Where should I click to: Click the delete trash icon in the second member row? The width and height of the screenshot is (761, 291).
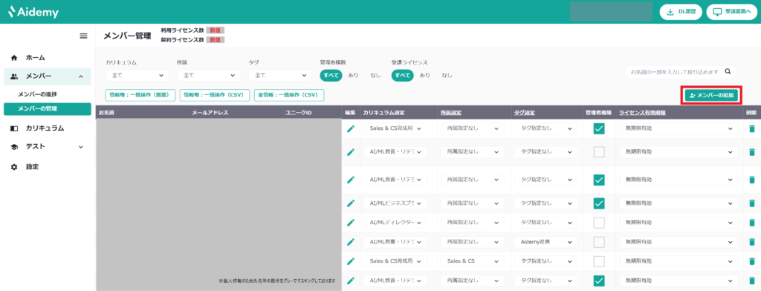[x=752, y=152]
